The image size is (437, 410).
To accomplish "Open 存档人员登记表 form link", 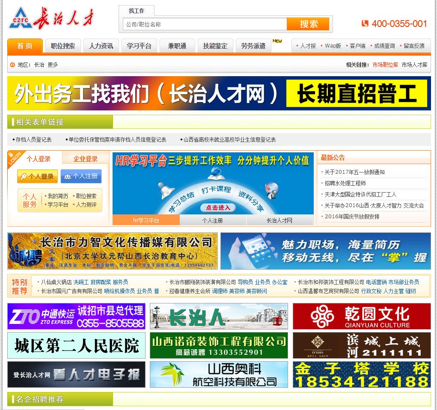I will click(x=33, y=140).
